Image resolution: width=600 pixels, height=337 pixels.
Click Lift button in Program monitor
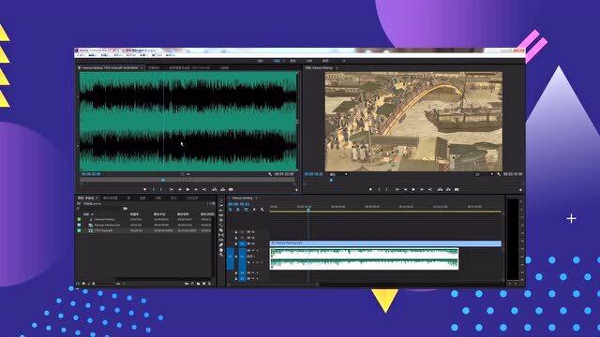440,189
